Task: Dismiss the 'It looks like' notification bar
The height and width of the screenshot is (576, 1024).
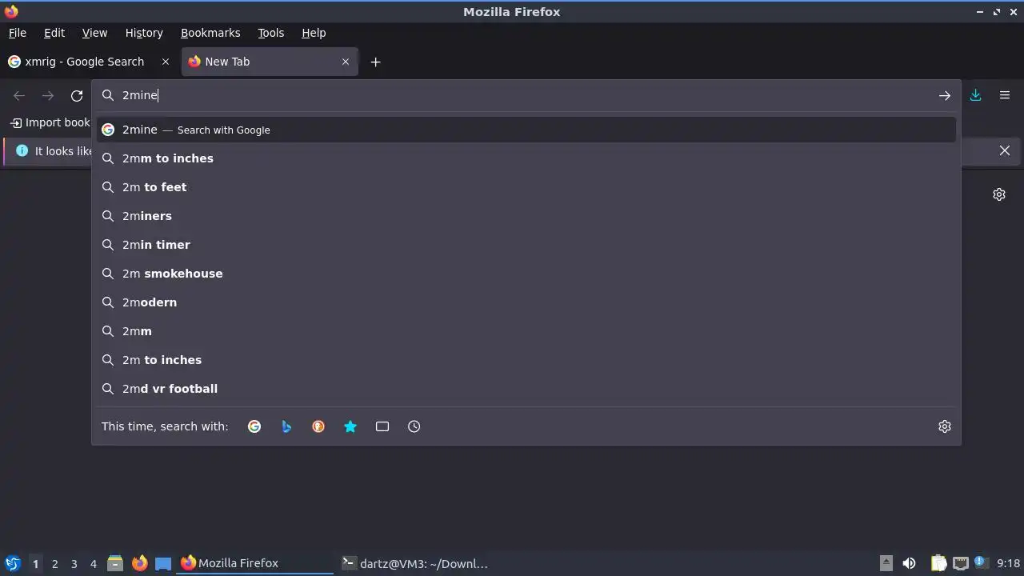Action: (1005, 150)
